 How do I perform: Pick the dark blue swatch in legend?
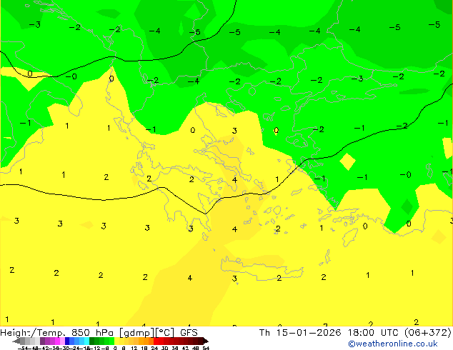[x=67, y=341]
